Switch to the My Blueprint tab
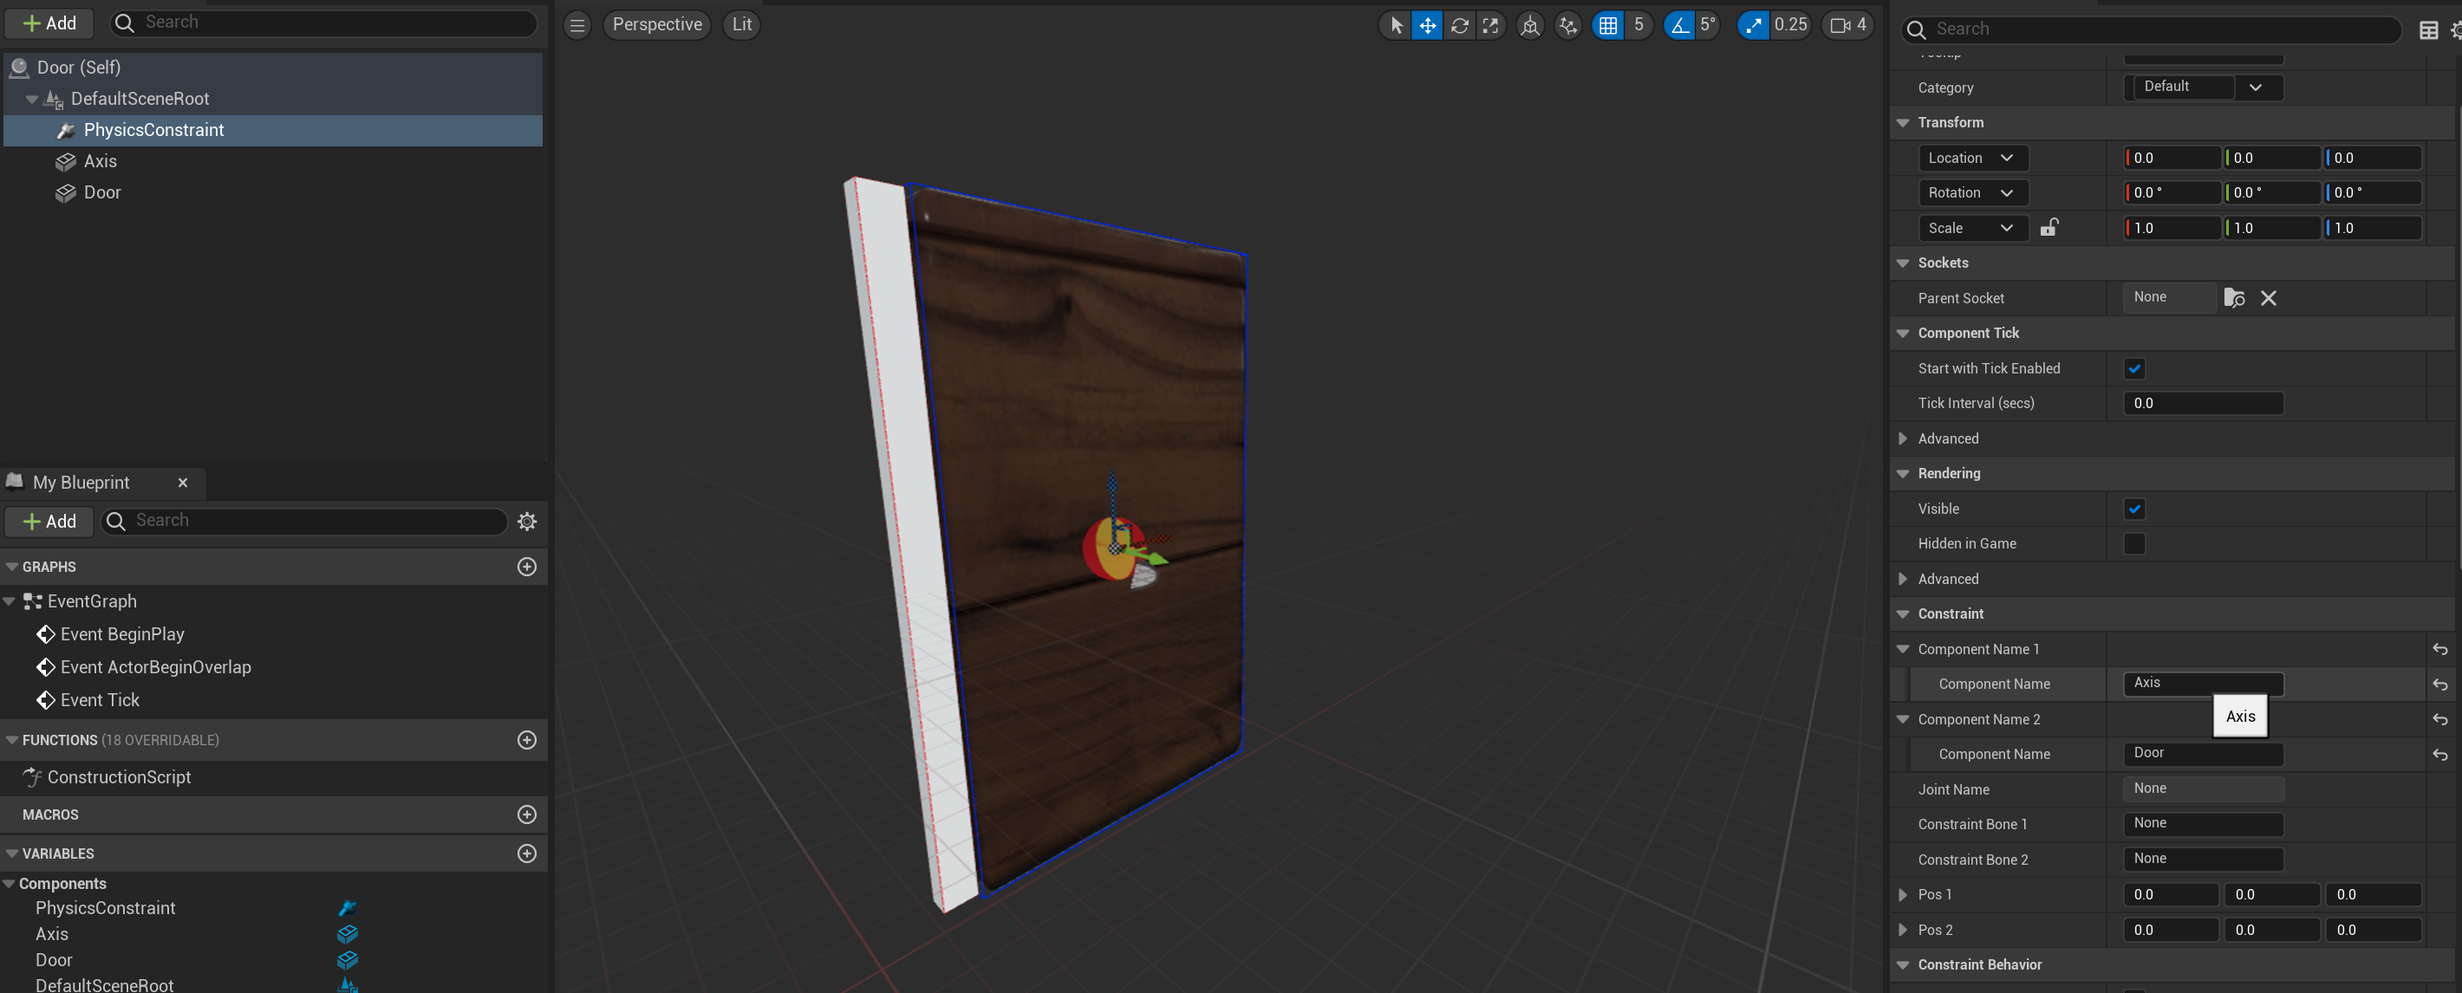2462x993 pixels. [81, 483]
